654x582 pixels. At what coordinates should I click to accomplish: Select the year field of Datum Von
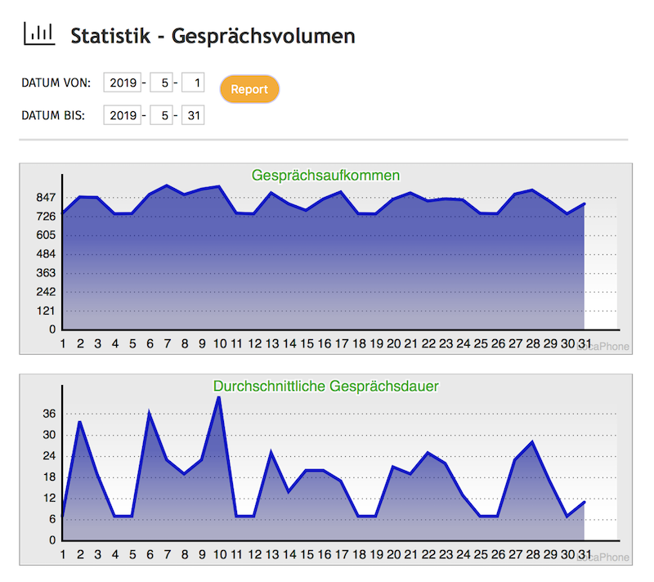[x=123, y=83]
